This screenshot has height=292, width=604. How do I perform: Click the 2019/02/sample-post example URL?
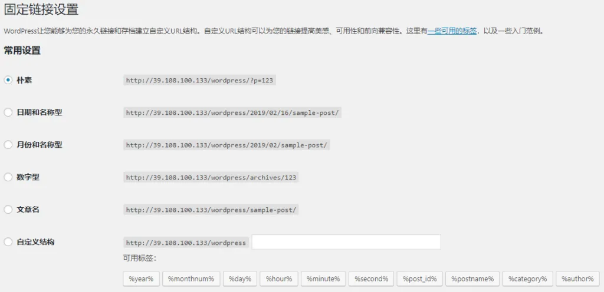coord(227,145)
